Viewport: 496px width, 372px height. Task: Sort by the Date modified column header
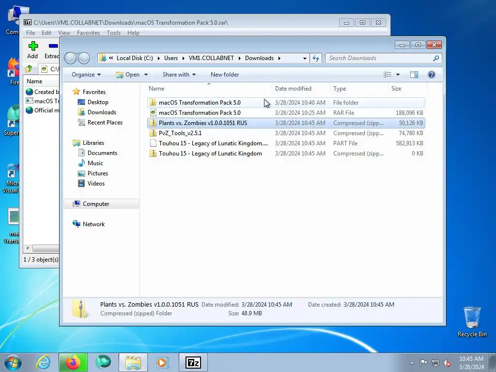[300, 89]
